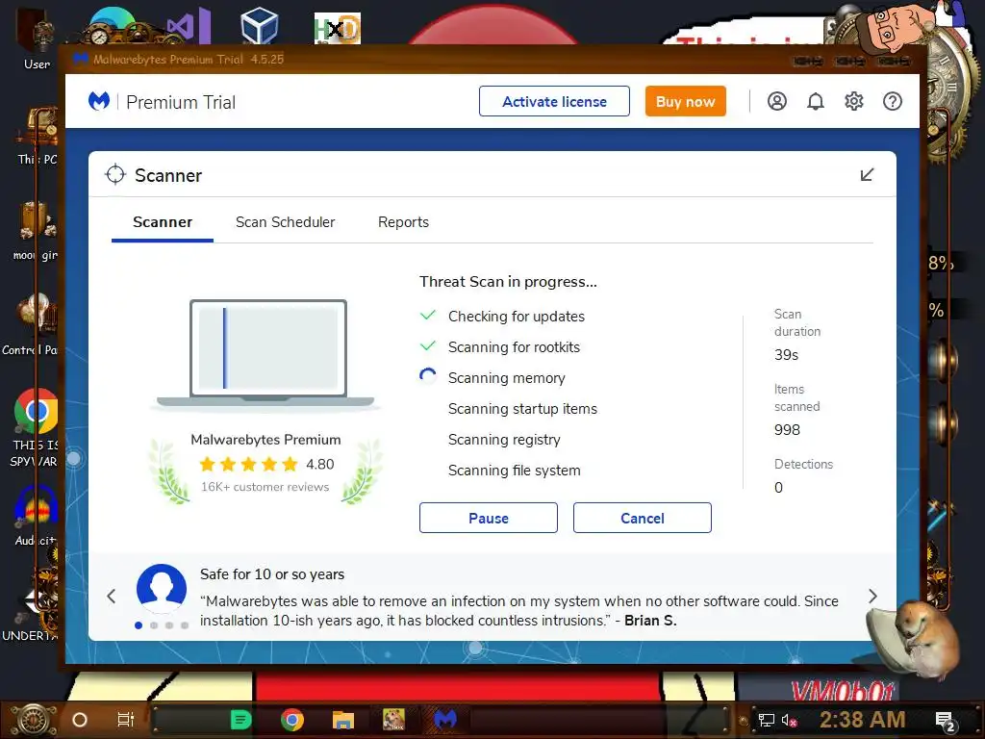Open the help question mark icon
This screenshot has width=985, height=739.
coord(893,101)
